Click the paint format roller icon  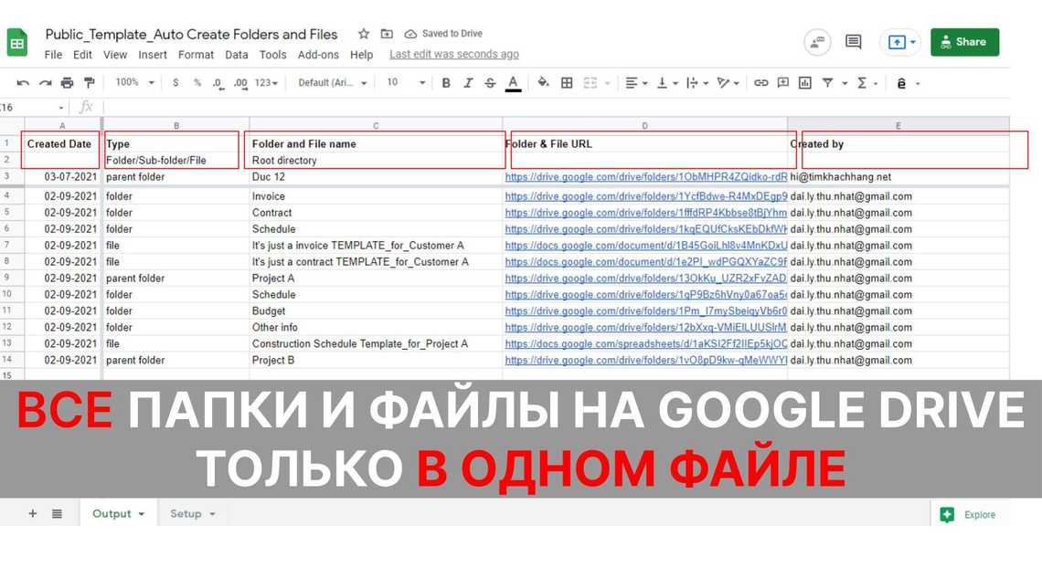90,83
